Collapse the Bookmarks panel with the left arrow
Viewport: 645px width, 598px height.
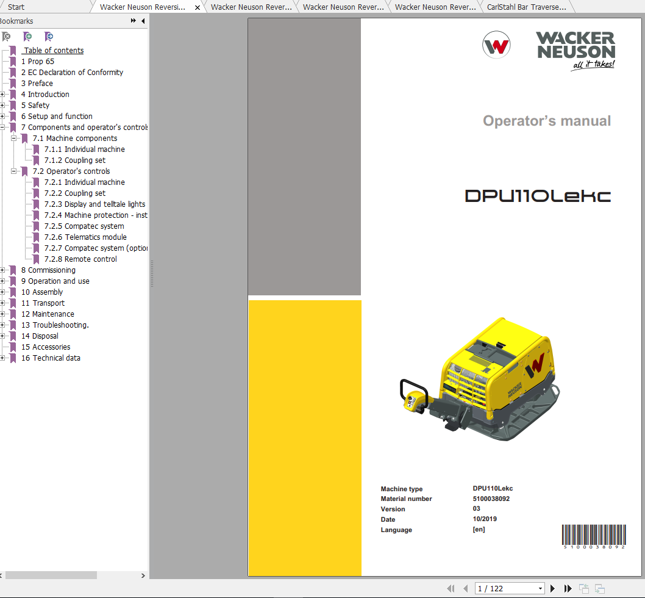pos(143,21)
